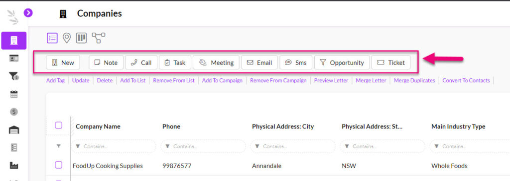The height and width of the screenshot is (181, 510).
Task: Open the warehouse icon in sidebar
Action: [x=13, y=129]
